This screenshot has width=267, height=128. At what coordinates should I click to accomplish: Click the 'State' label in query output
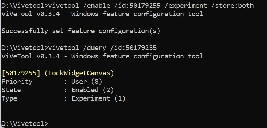click(11, 90)
